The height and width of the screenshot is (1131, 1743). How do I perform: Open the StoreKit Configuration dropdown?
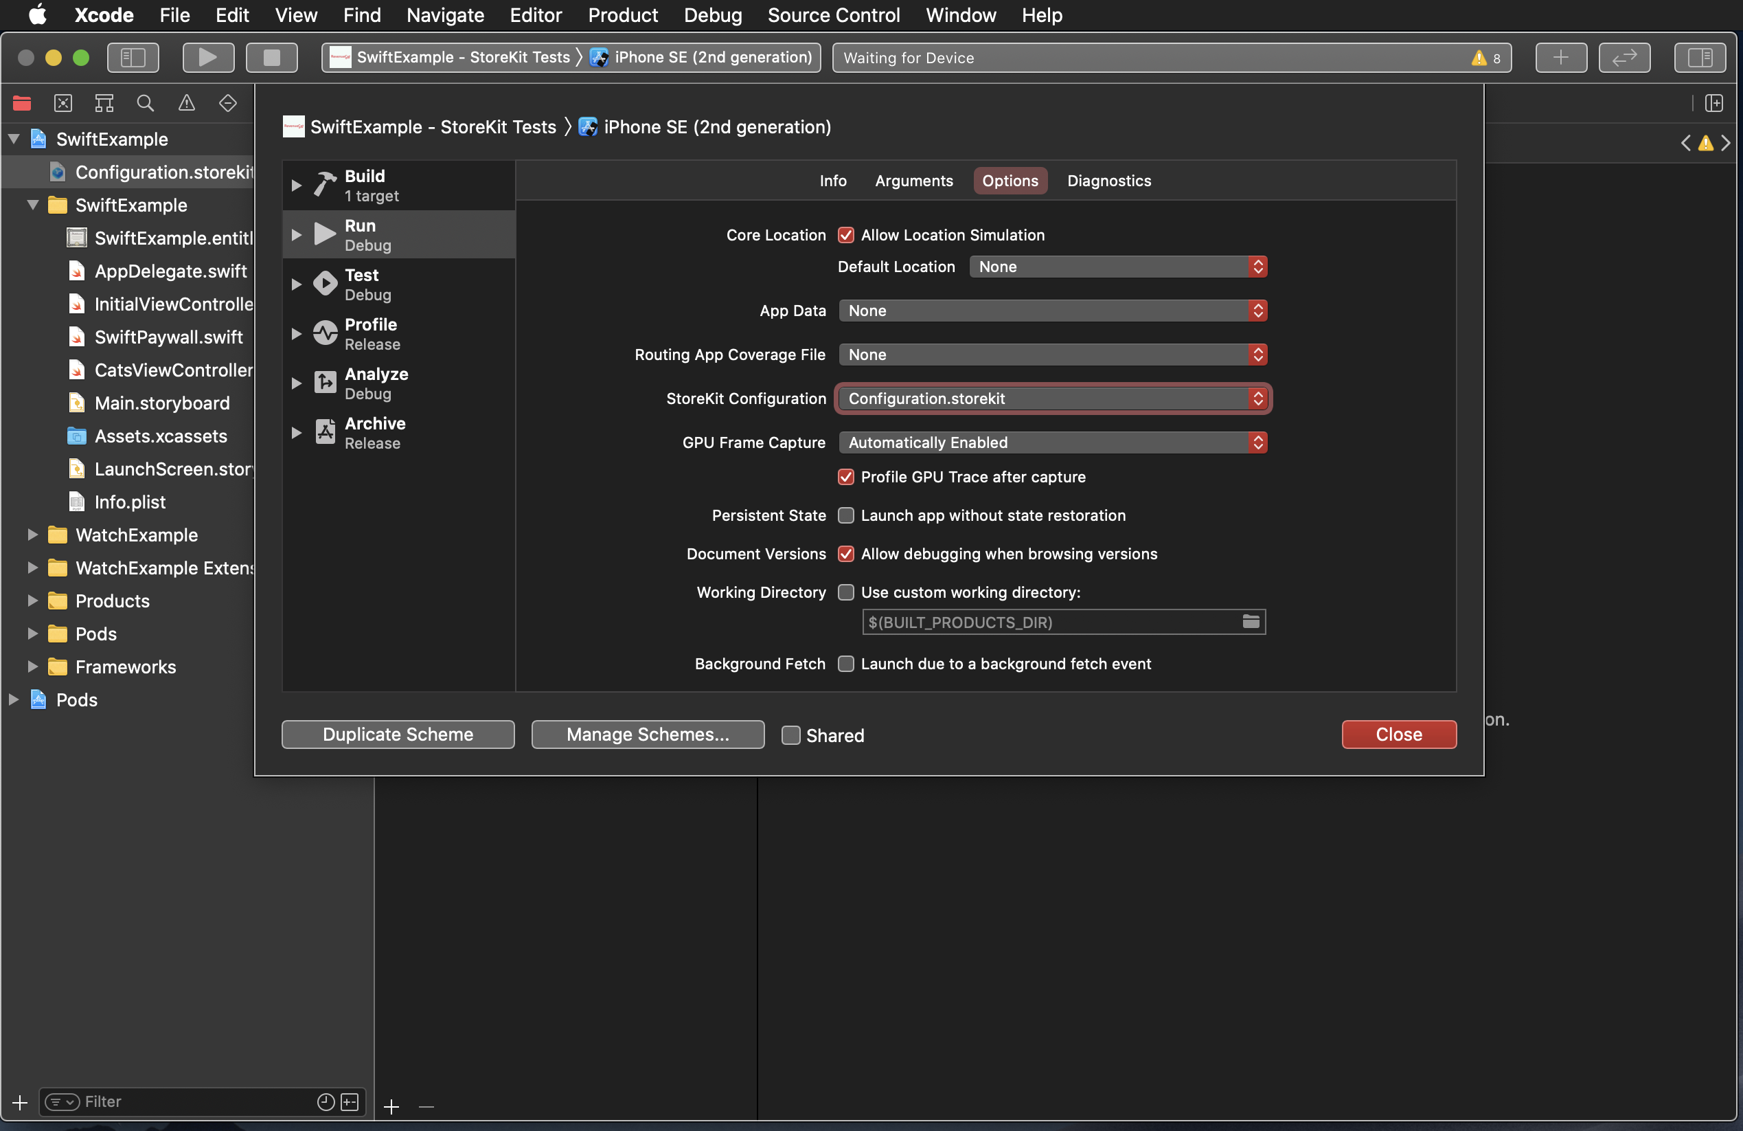pyautogui.click(x=1052, y=399)
